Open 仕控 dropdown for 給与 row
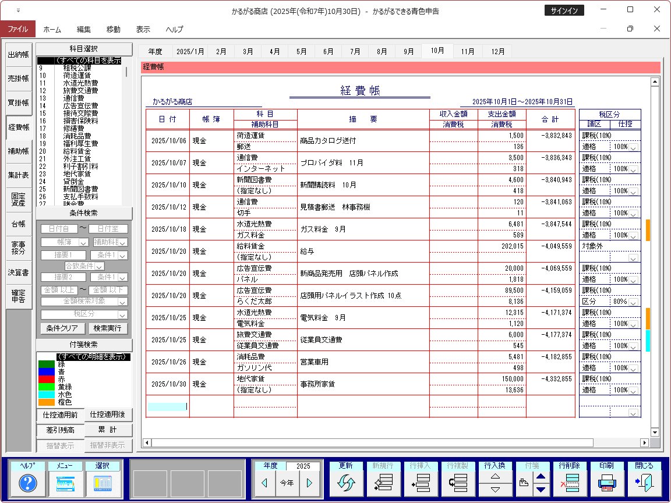The height and width of the screenshot is (503, 671). (x=633, y=257)
